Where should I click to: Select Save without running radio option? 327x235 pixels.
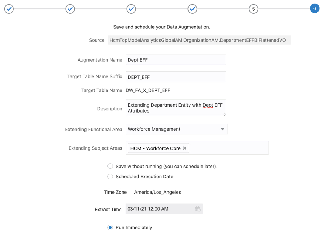110,166
